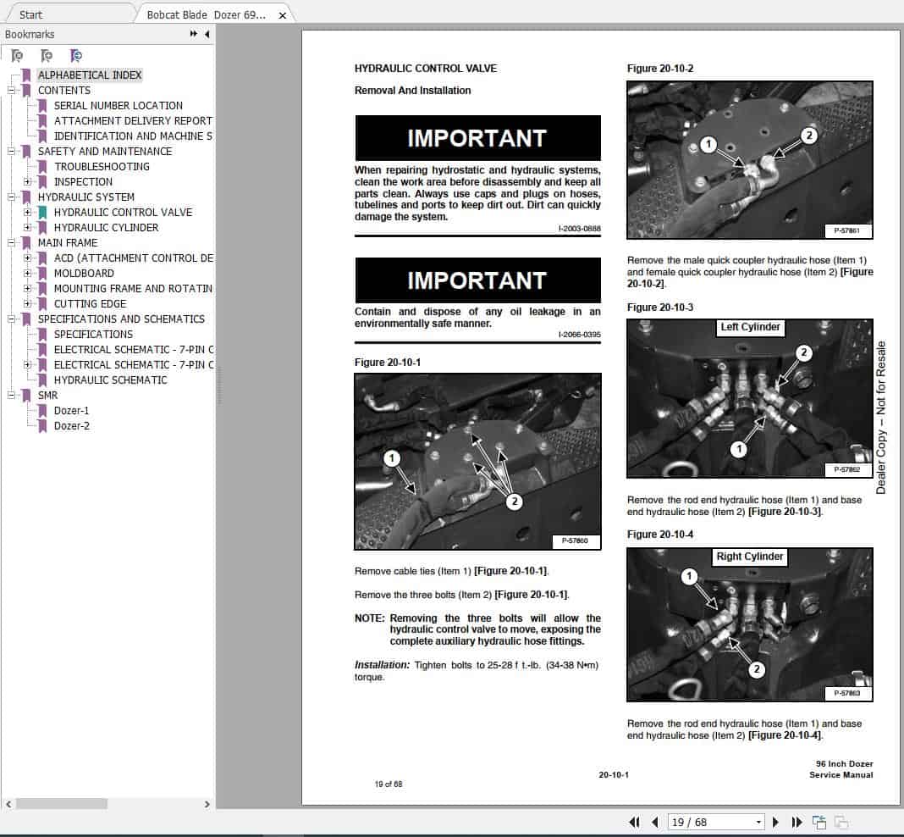
Task: Click the Bookmarks panel title
Action: coord(30,34)
